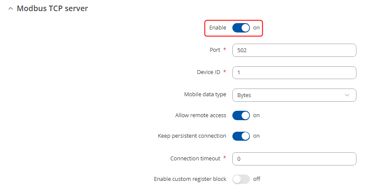Click the Modbus TCP server heading
Viewport: 365px width, 195px height.
tap(52, 9)
